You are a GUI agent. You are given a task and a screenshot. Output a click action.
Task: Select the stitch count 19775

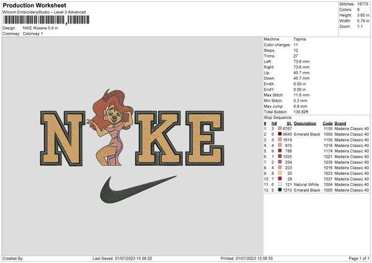[363, 4]
